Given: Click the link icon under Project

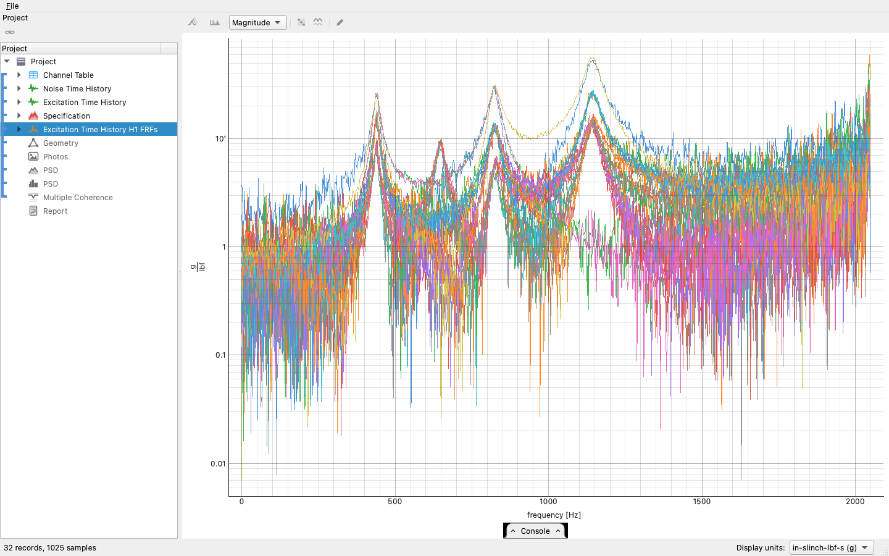Looking at the screenshot, I should point(10,32).
